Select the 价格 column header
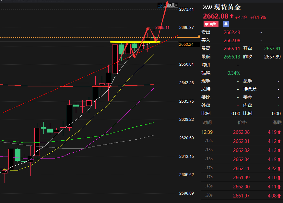 (x=242, y=122)
